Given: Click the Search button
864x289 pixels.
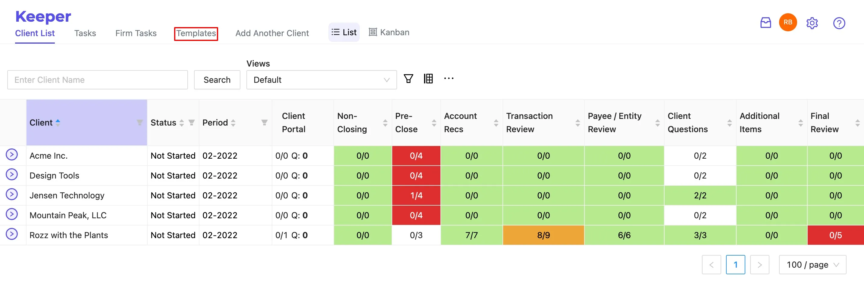Looking at the screenshot, I should (x=217, y=80).
